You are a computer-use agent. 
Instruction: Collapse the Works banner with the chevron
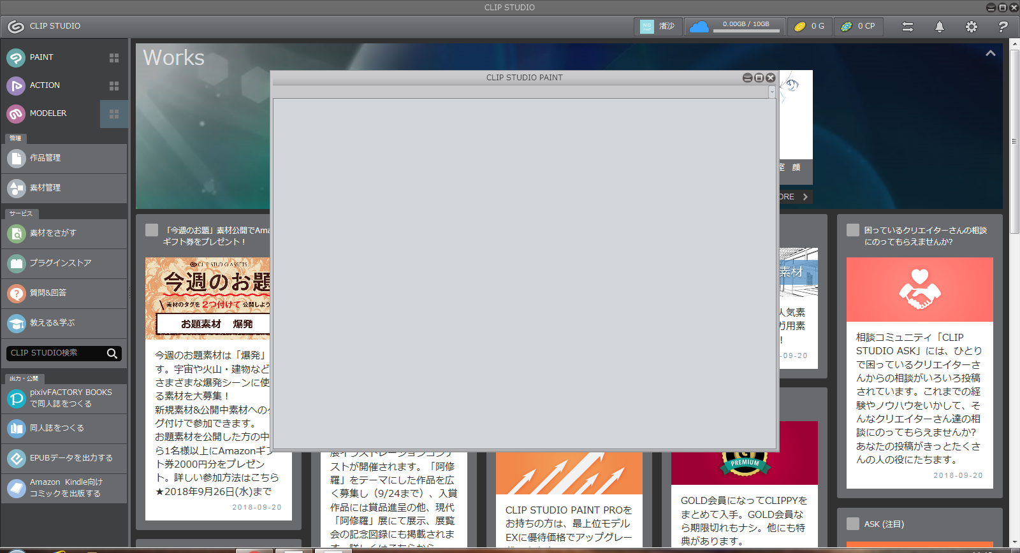(991, 54)
